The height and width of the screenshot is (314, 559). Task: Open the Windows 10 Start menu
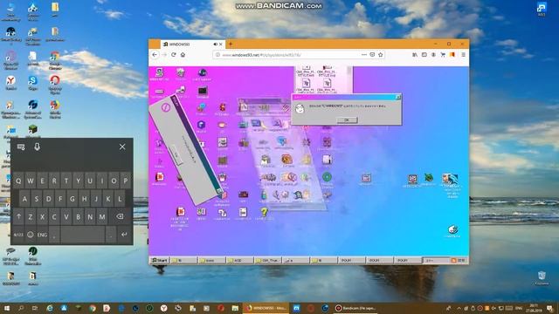point(6,308)
